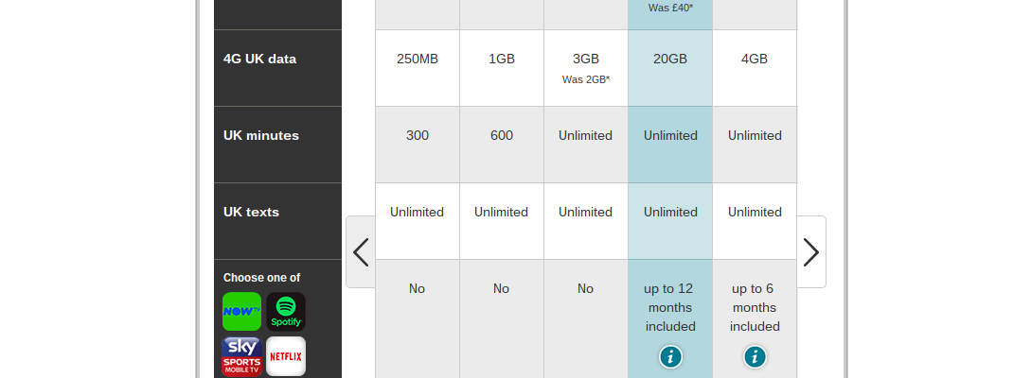Image resolution: width=1031 pixels, height=378 pixels.
Task: Show next plans with right arrow
Action: point(811,252)
